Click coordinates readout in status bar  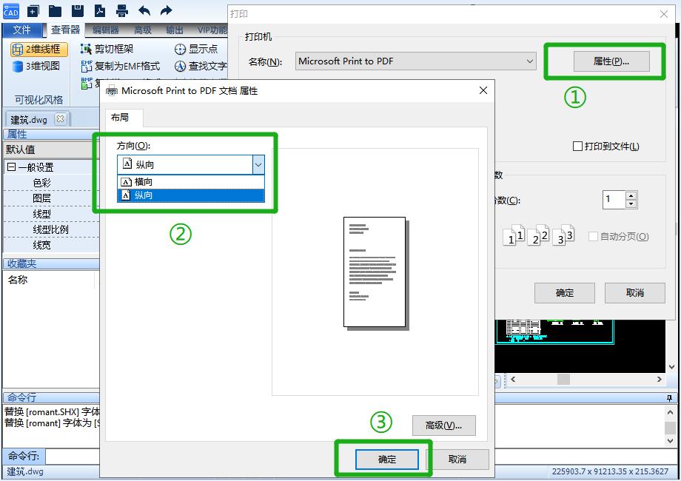[610, 471]
